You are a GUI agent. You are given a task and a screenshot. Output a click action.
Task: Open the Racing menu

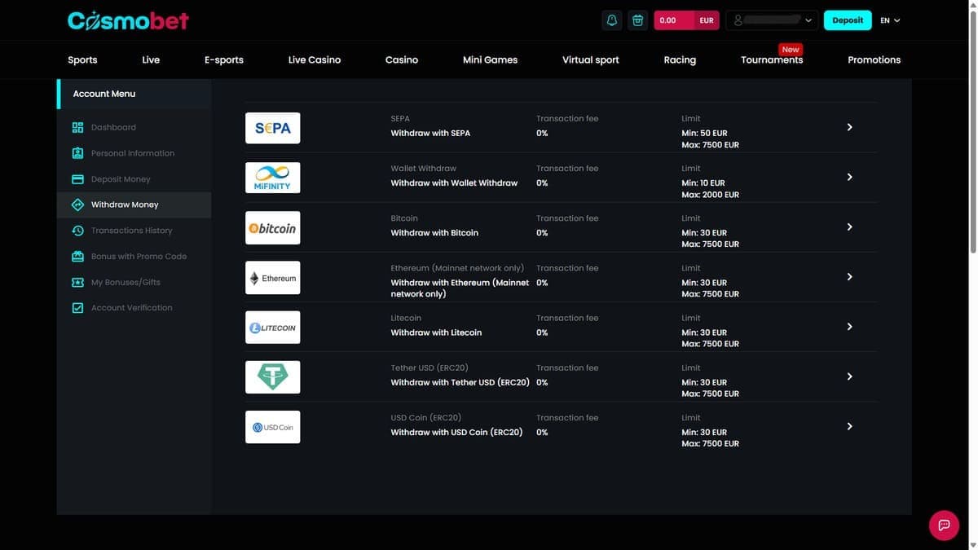tap(680, 59)
